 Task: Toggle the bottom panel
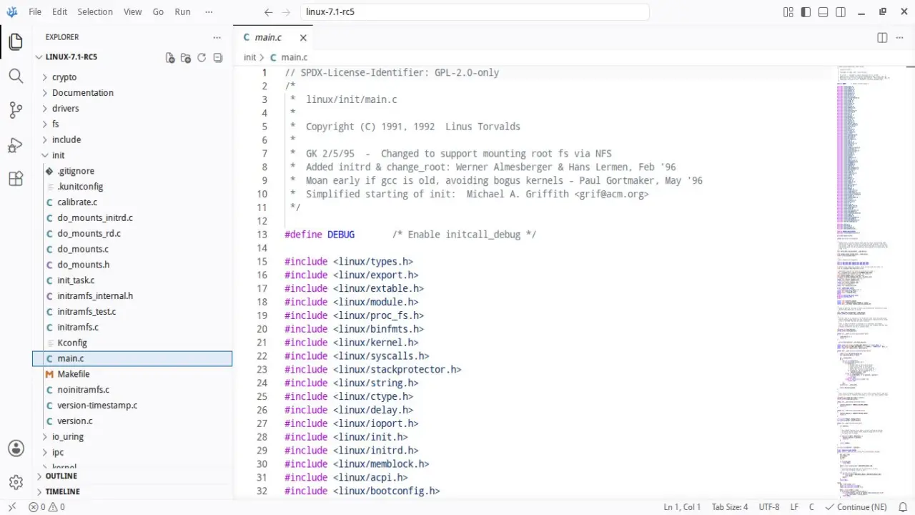pos(823,12)
